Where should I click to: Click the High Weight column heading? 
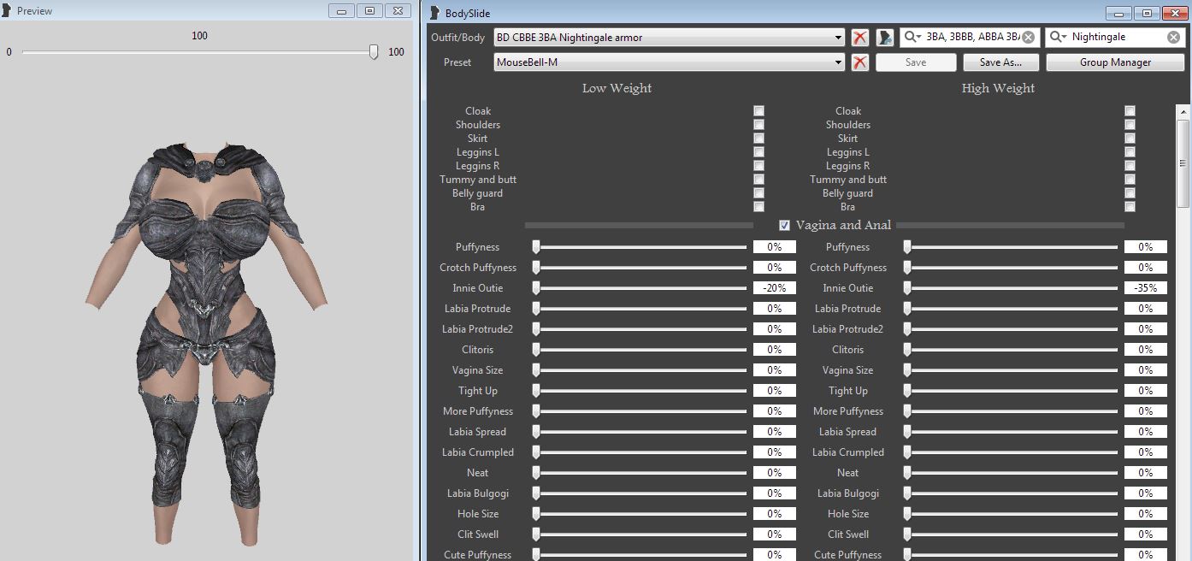998,88
